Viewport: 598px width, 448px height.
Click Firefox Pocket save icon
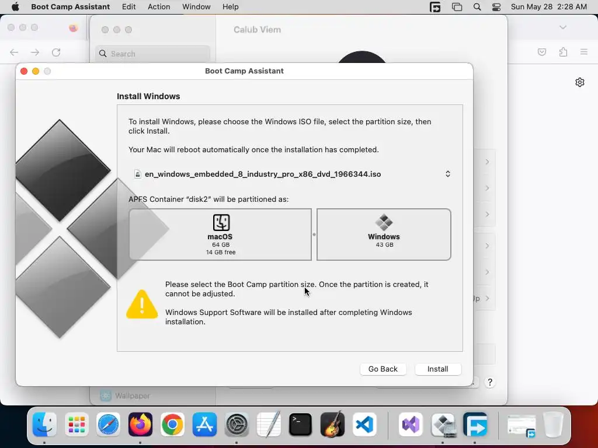542,52
